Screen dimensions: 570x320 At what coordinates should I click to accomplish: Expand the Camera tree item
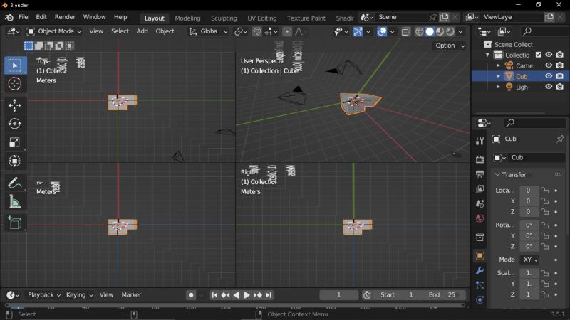[x=498, y=65]
